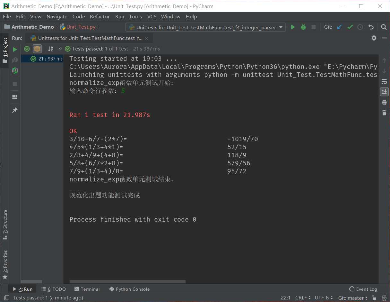This screenshot has height=302, width=390.
Task: Open the run configuration dropdown
Action: point(205,27)
